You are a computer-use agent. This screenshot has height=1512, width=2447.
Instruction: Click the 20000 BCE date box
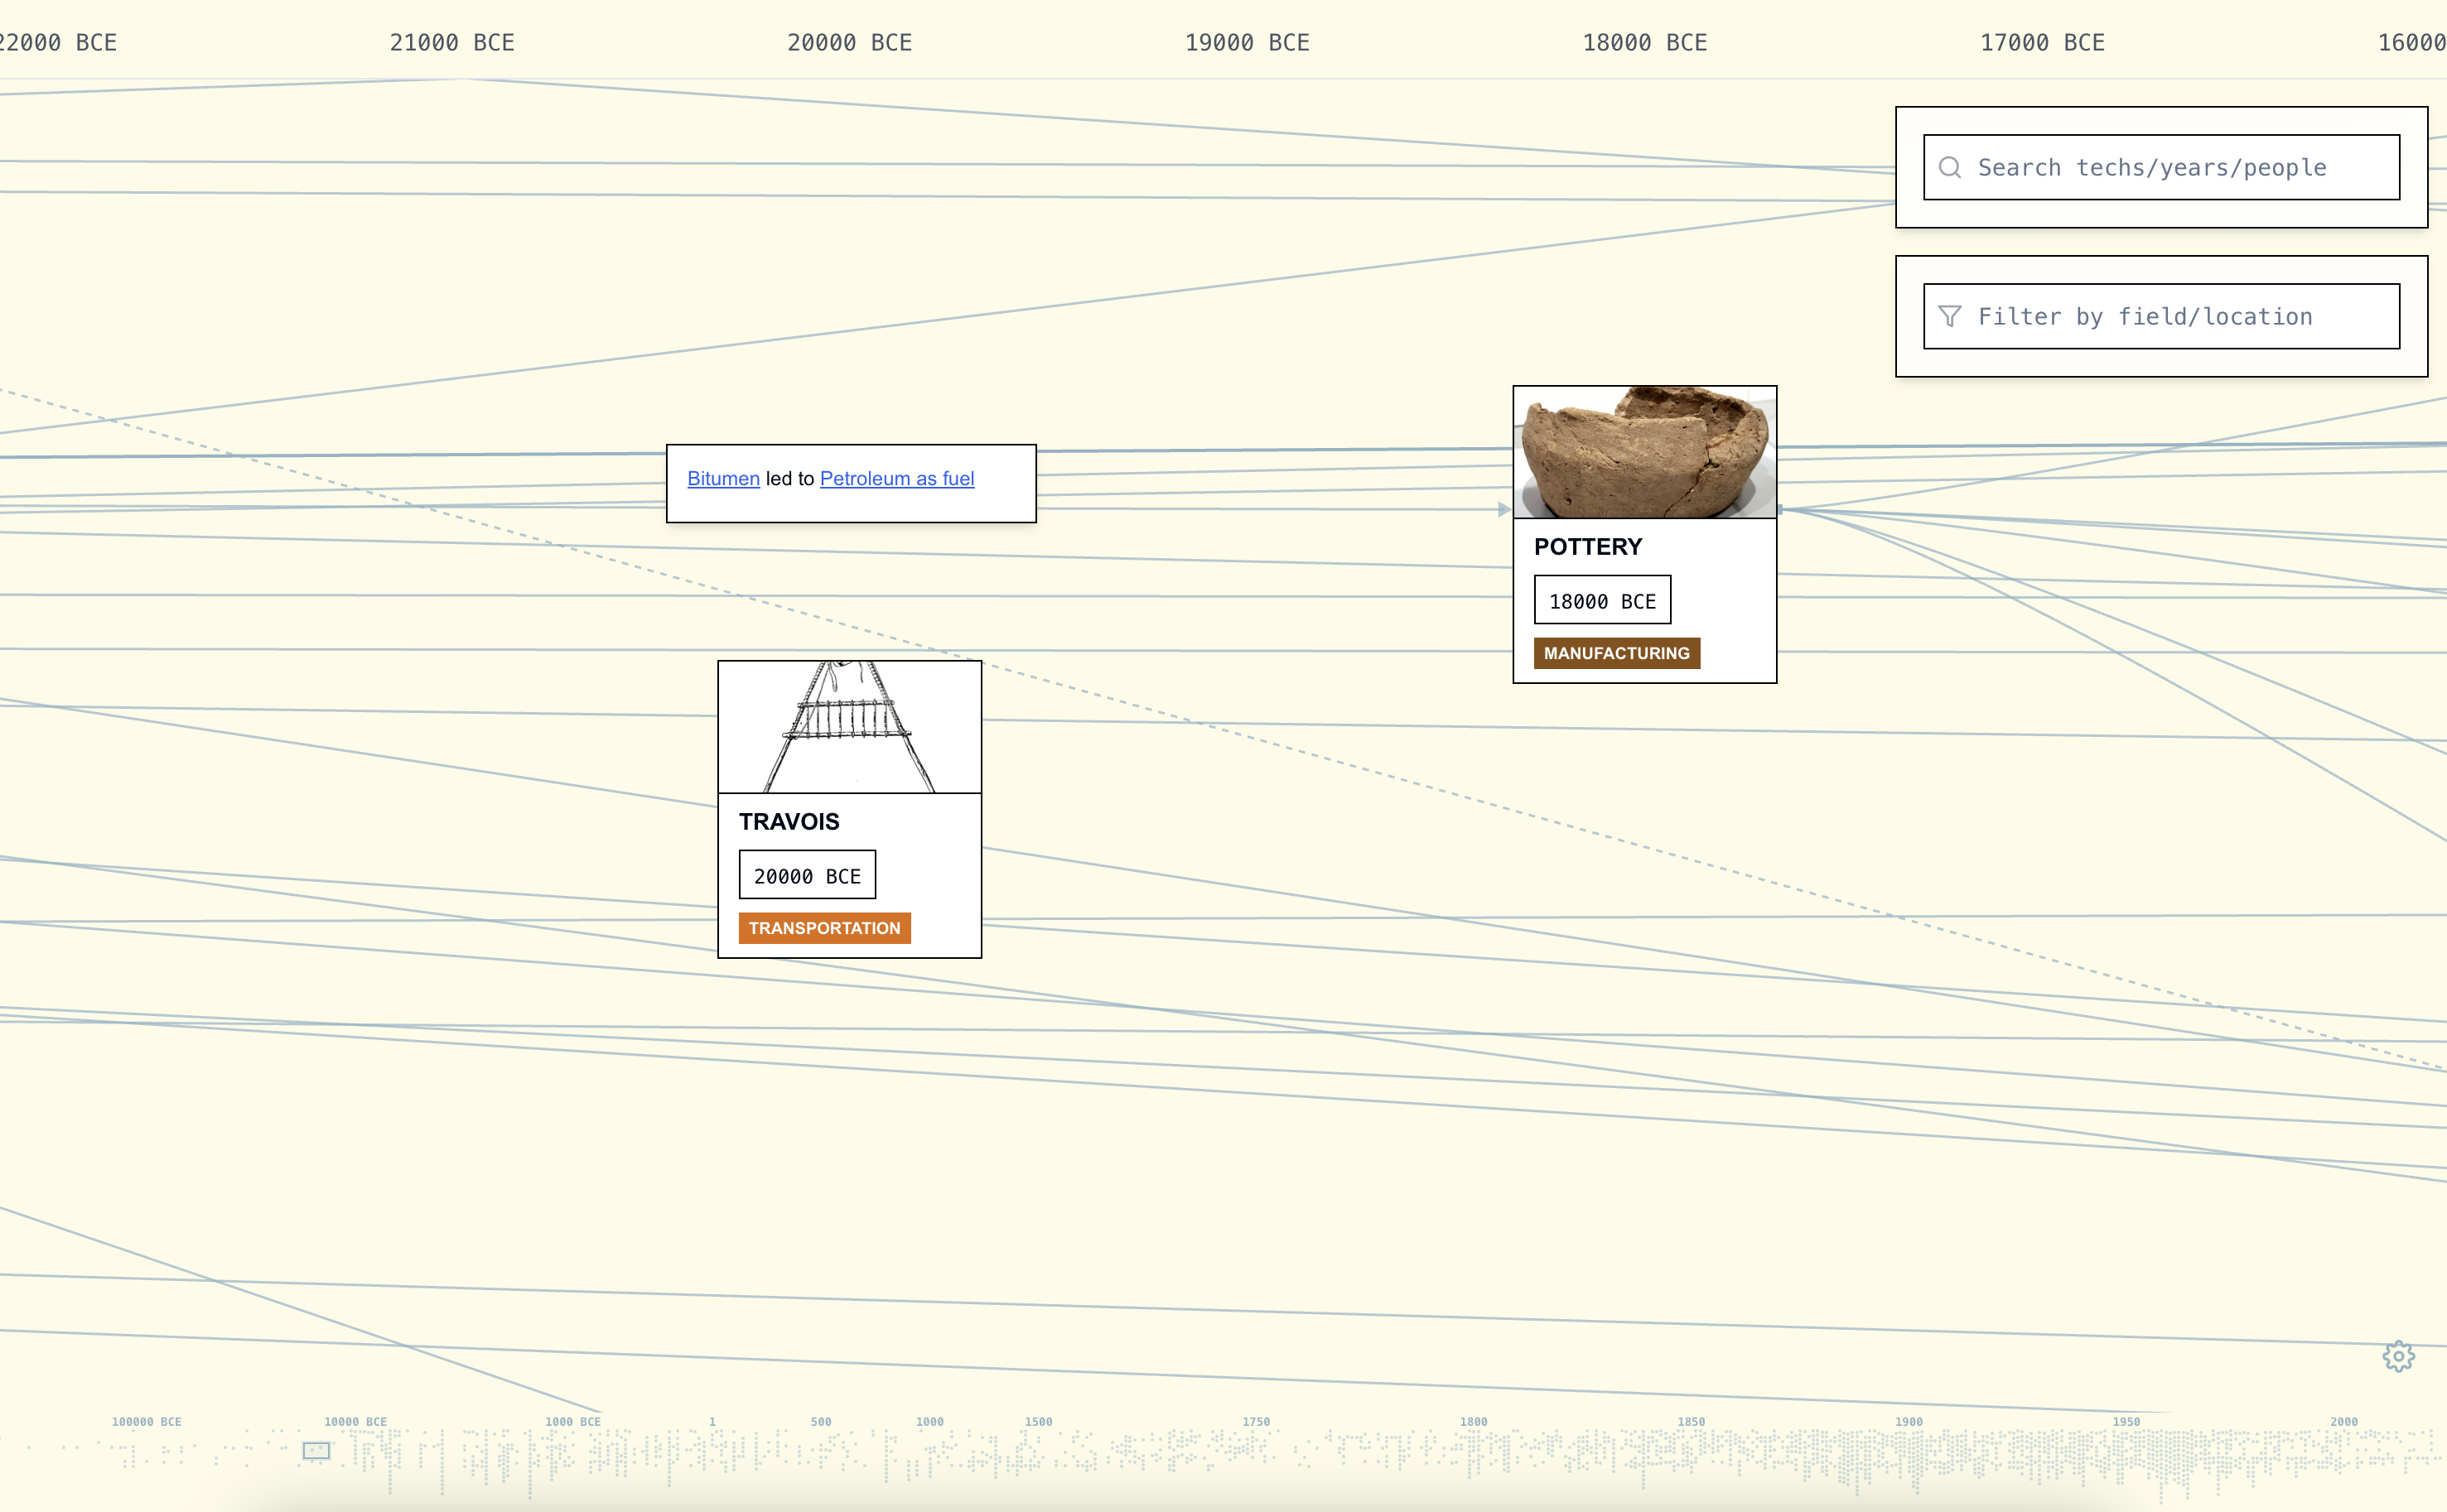coord(806,875)
